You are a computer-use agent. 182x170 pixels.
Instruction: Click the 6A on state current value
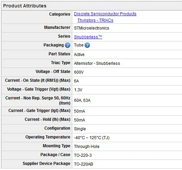coord(76,81)
